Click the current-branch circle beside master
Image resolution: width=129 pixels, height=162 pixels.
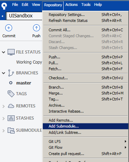point(11,83)
